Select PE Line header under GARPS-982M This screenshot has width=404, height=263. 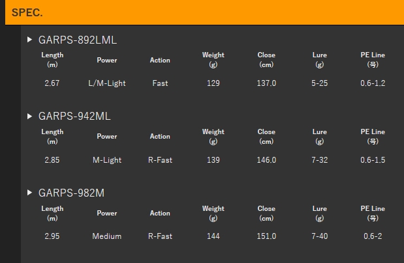click(x=373, y=214)
